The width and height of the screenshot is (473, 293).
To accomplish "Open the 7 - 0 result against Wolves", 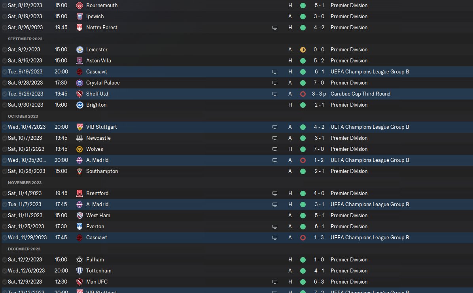I will click(x=319, y=149).
